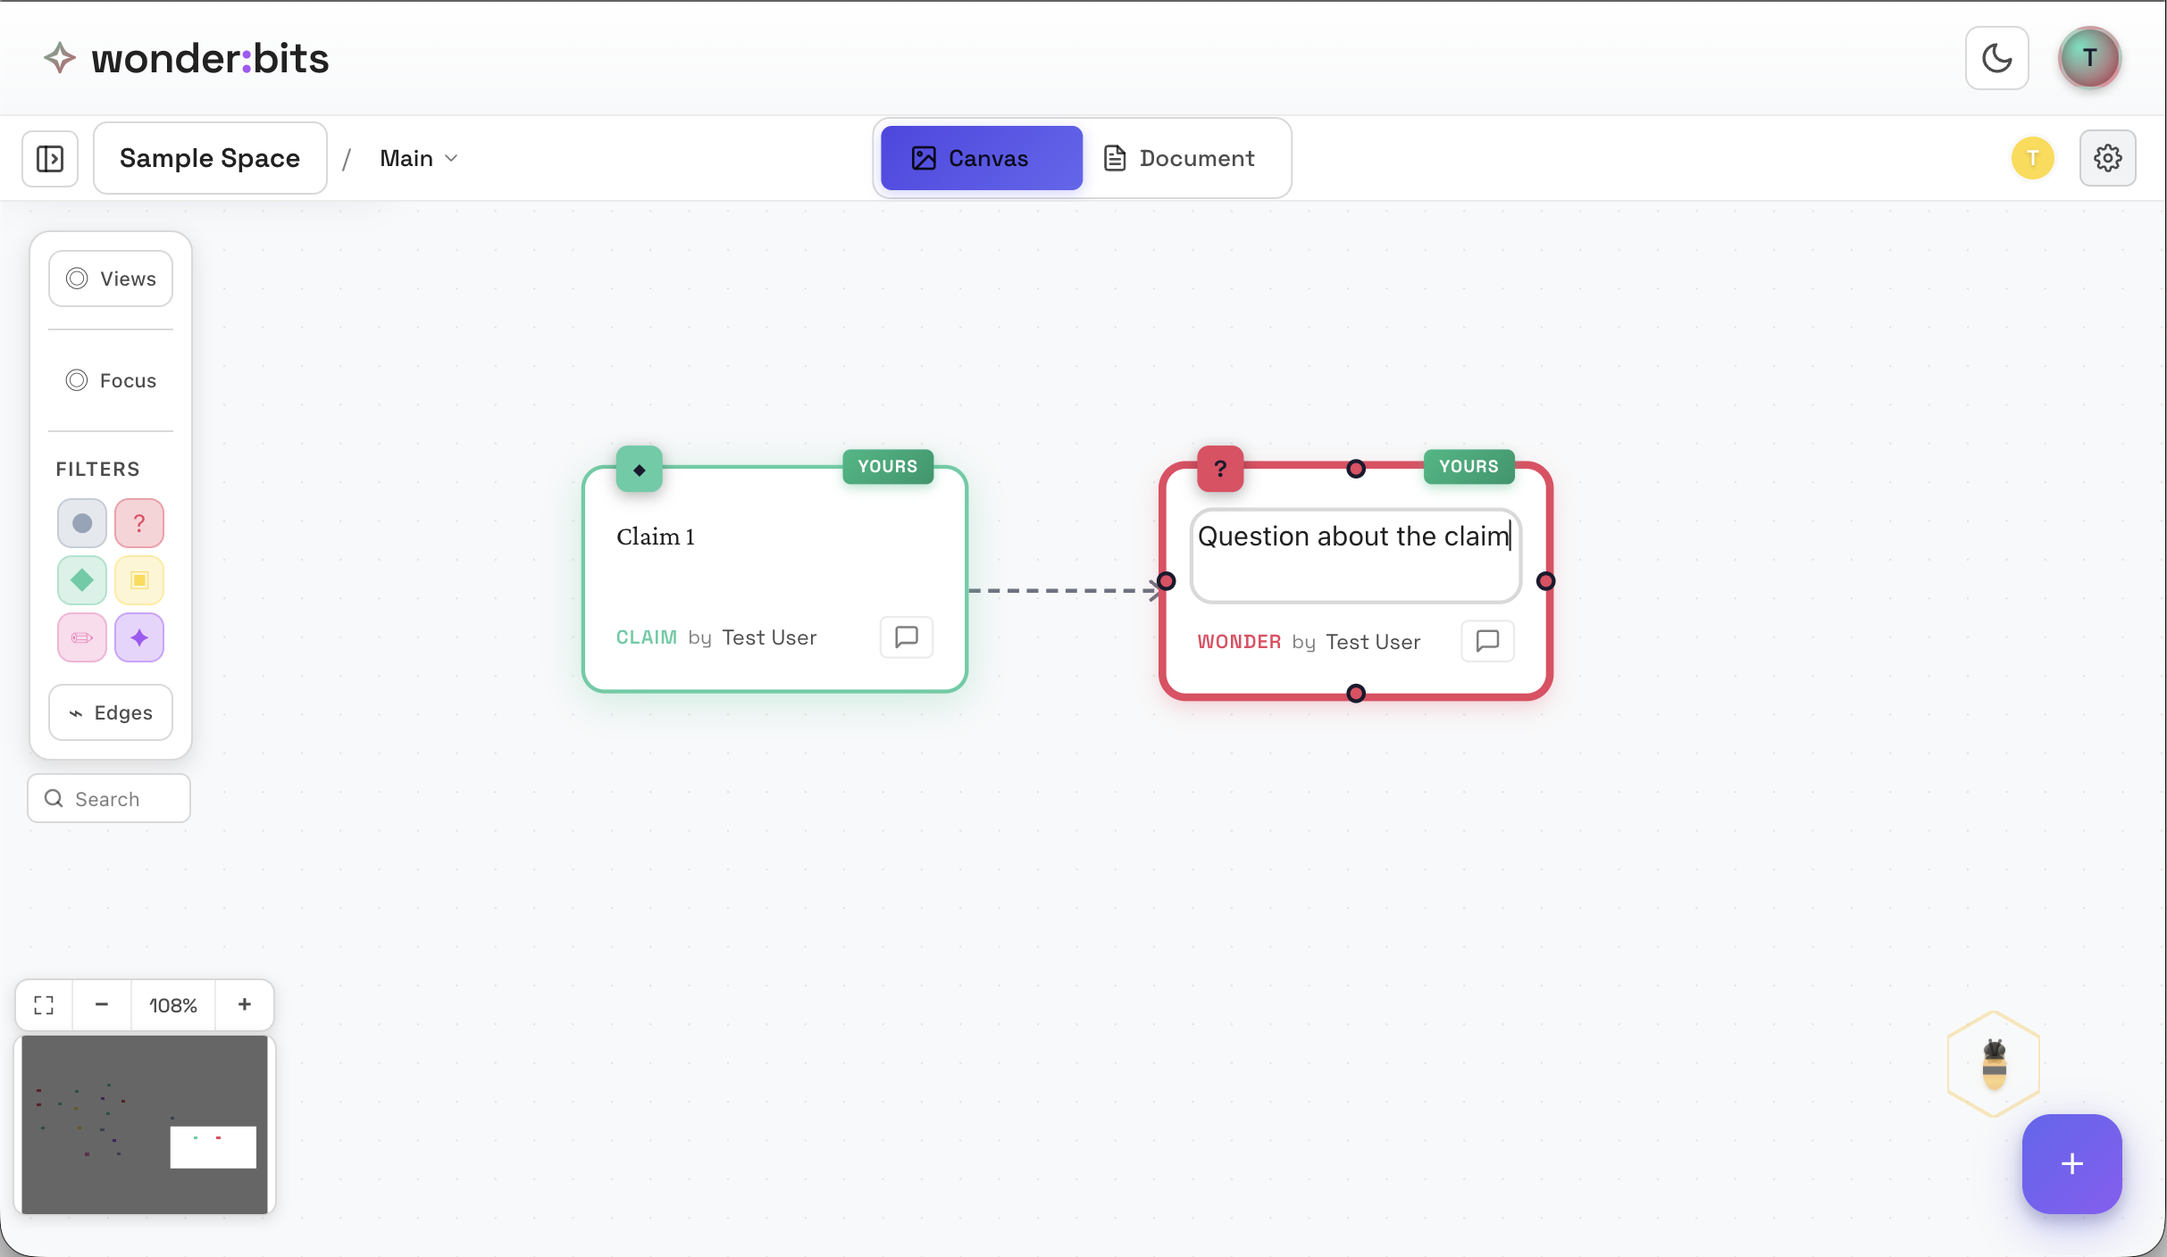Screen dimensions: 2167x1257
Task: Toggle the gray circle dot filter
Action: [x=81, y=523]
